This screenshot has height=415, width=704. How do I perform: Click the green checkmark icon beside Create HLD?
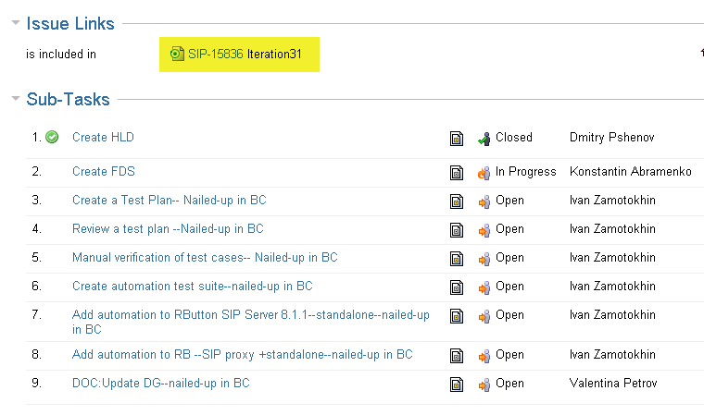point(52,138)
